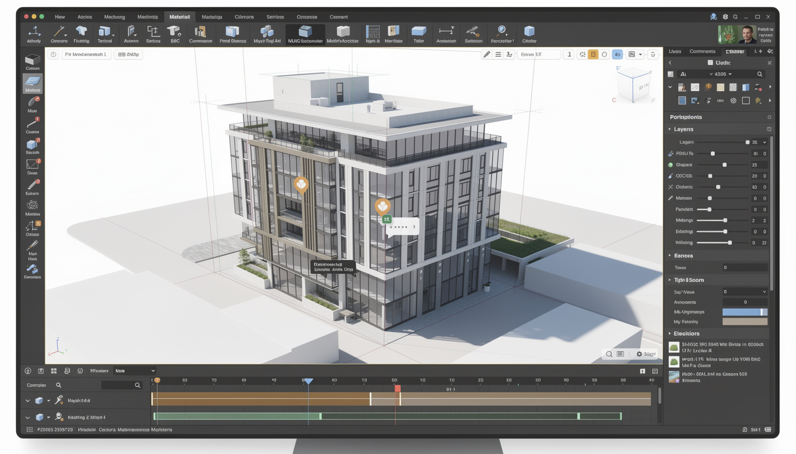Switch to the Comments panel tab
This screenshot has width=796, height=454.
702,51
